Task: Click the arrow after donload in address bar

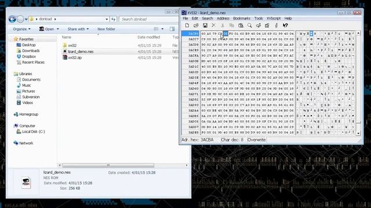Action: [55, 19]
